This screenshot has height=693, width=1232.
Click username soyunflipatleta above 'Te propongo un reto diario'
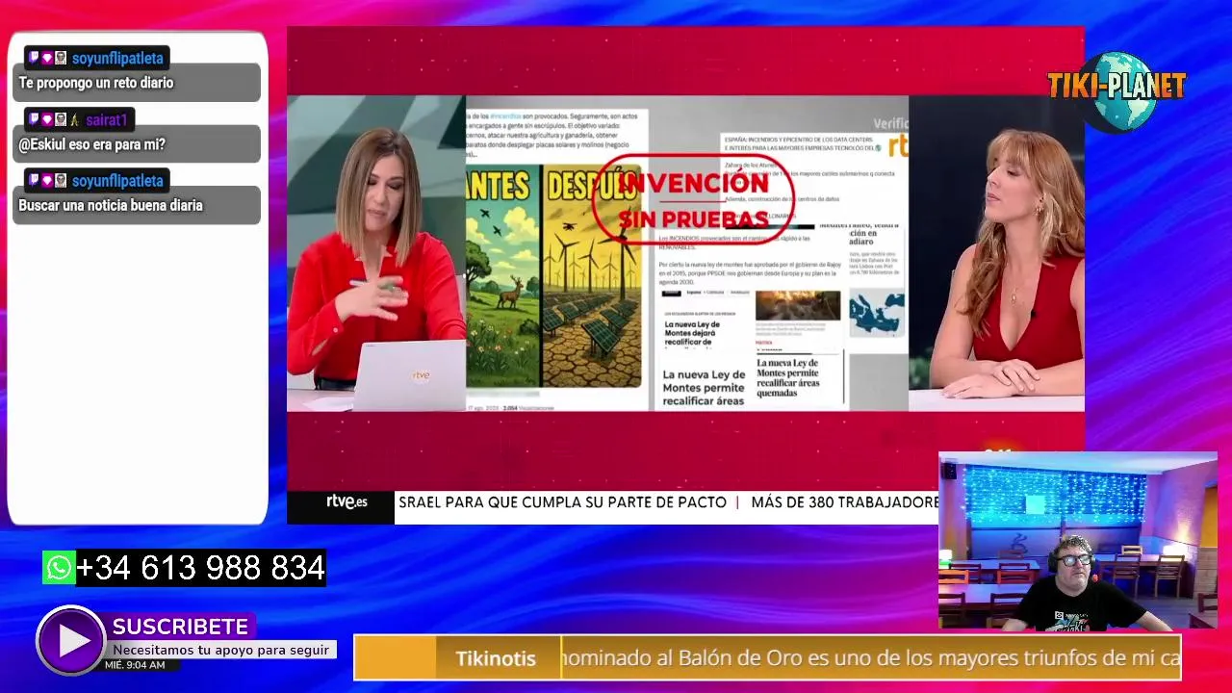117,59
